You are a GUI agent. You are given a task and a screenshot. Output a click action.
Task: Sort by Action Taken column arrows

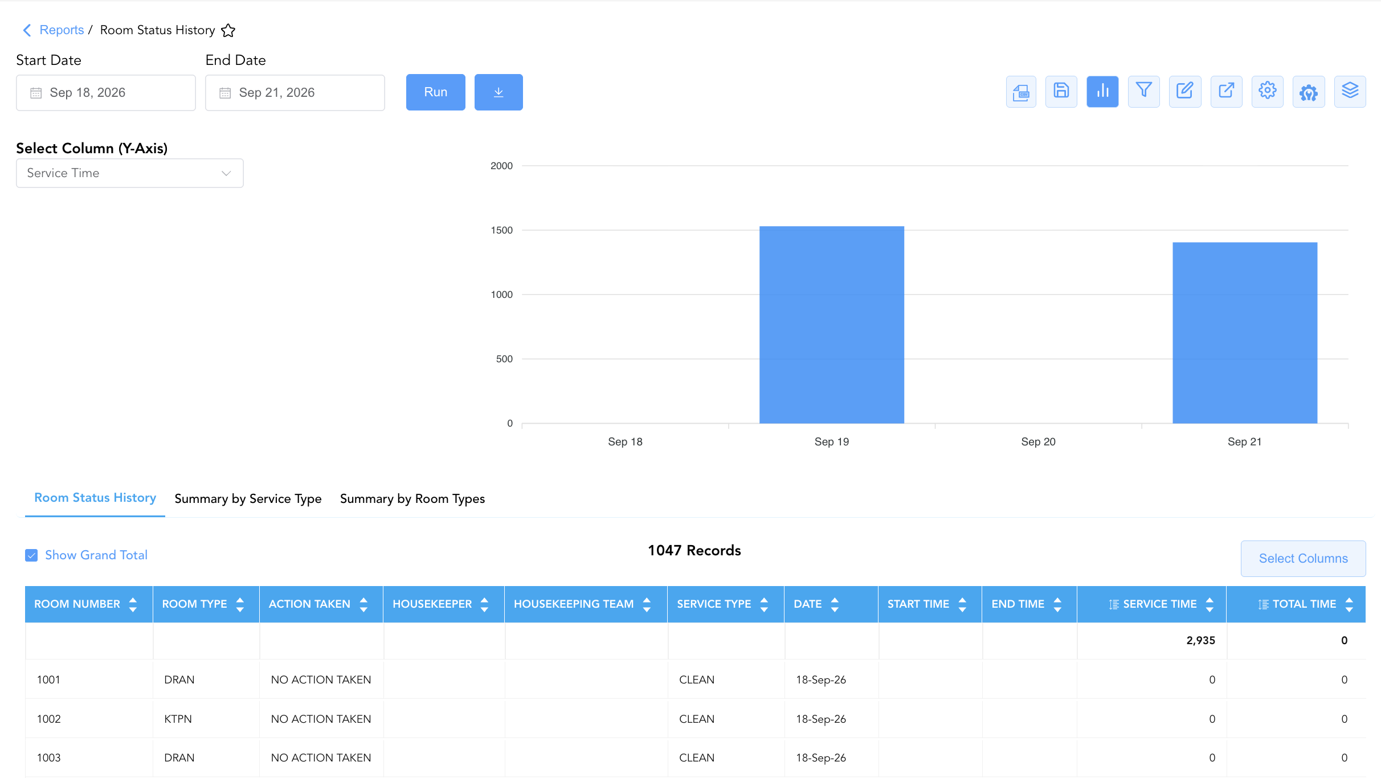[363, 604]
